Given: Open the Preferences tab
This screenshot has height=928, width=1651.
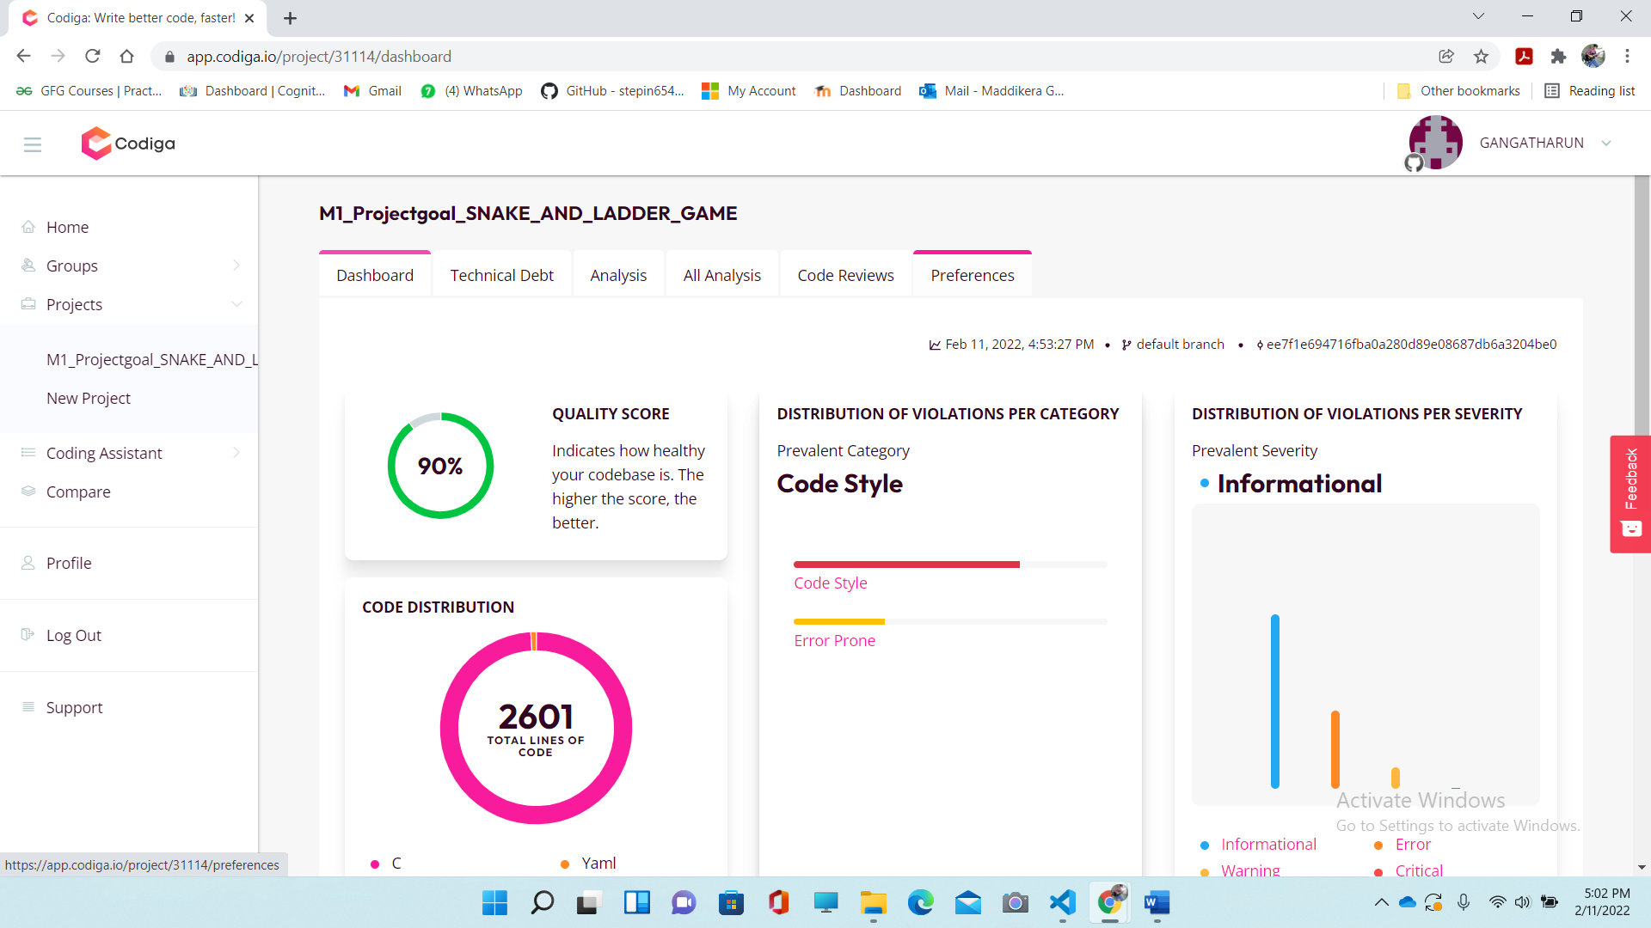Looking at the screenshot, I should 973,275.
